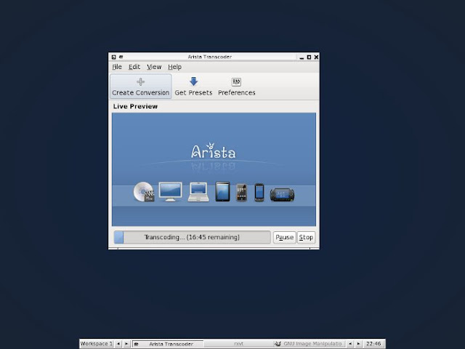Click the tablet icon in preview

click(222, 192)
